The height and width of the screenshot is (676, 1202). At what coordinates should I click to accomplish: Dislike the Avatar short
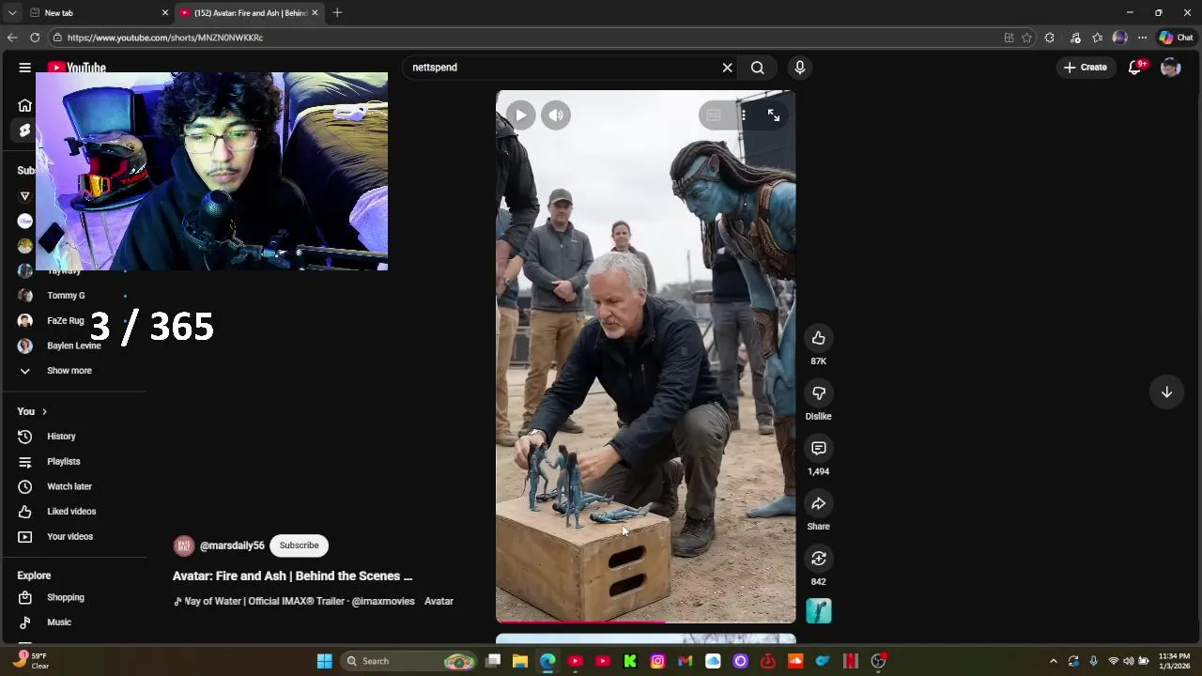tap(818, 393)
